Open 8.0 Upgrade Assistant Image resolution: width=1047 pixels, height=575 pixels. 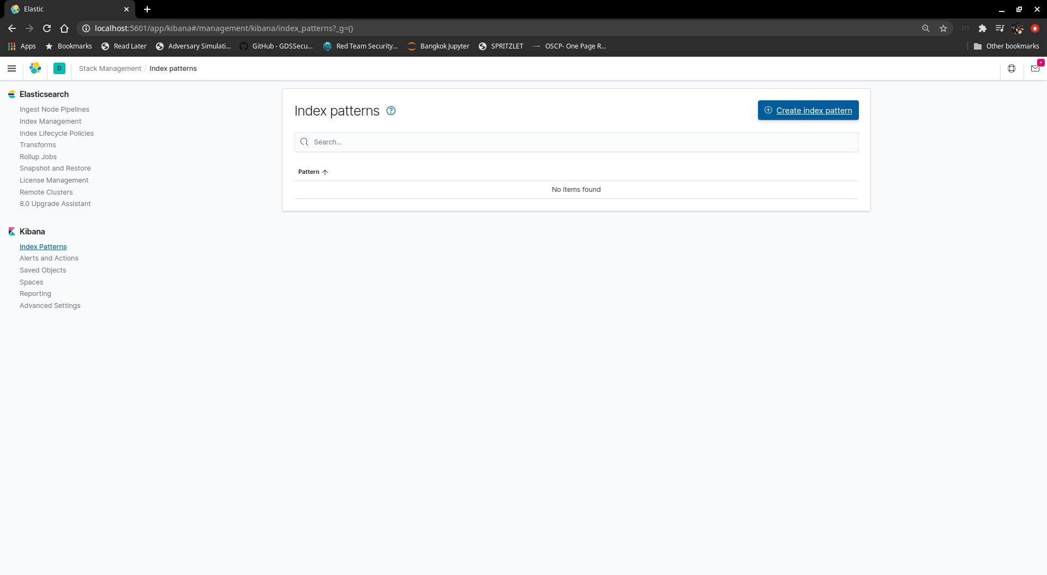55,204
